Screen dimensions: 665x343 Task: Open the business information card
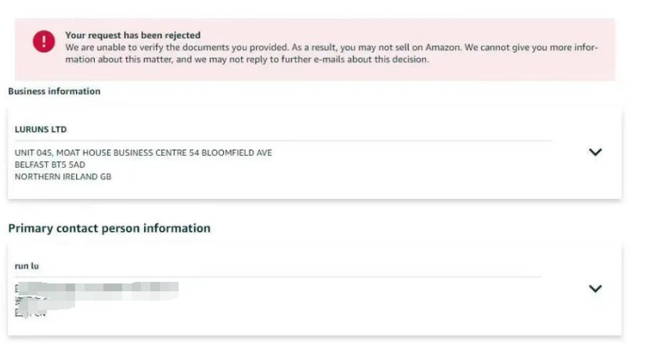pyautogui.click(x=315, y=153)
